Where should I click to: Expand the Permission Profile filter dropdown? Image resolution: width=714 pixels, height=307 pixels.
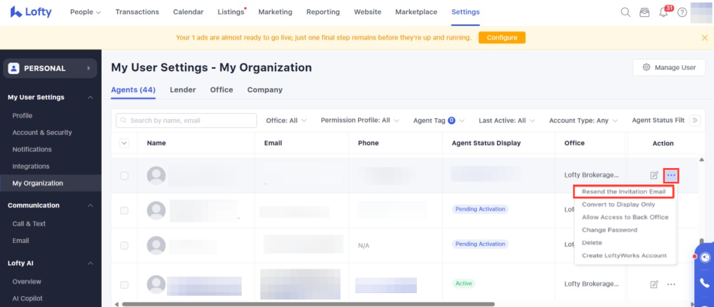tap(360, 120)
